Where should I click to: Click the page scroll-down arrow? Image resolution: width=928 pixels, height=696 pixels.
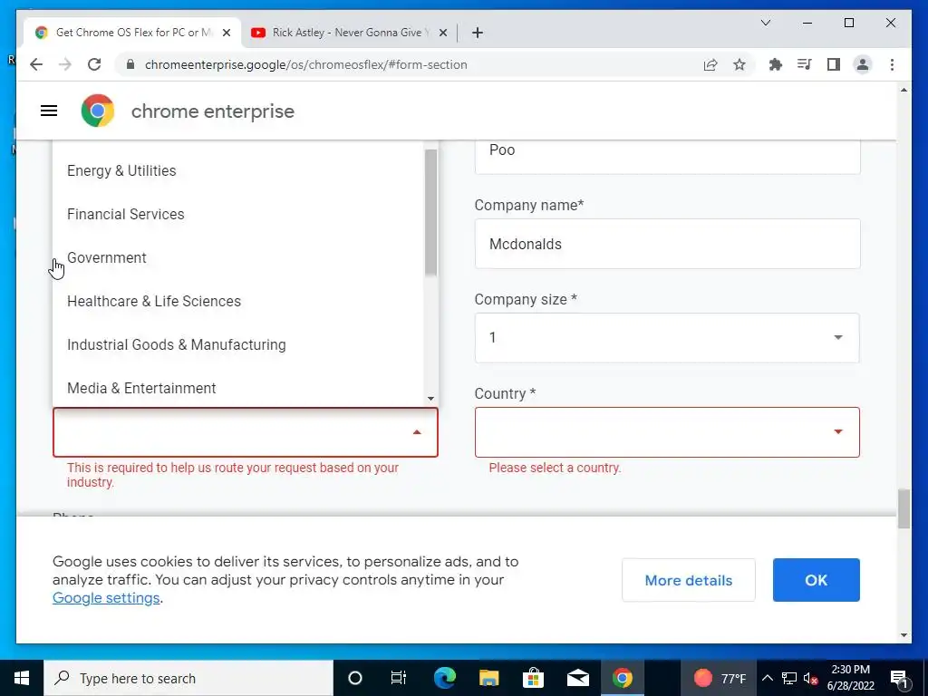click(x=904, y=635)
